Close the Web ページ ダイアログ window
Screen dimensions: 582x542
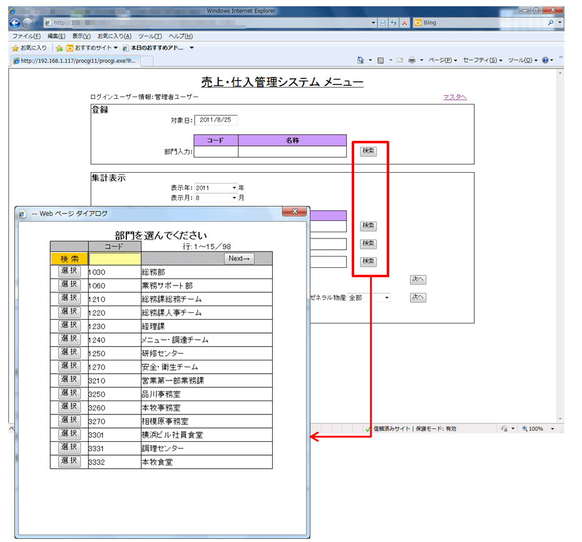click(x=295, y=212)
